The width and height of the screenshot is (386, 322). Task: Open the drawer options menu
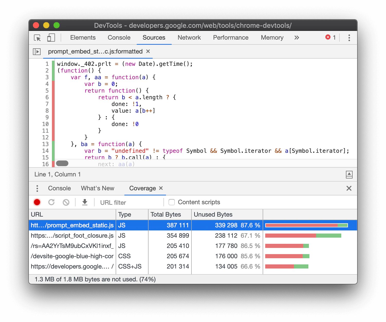coord(37,188)
